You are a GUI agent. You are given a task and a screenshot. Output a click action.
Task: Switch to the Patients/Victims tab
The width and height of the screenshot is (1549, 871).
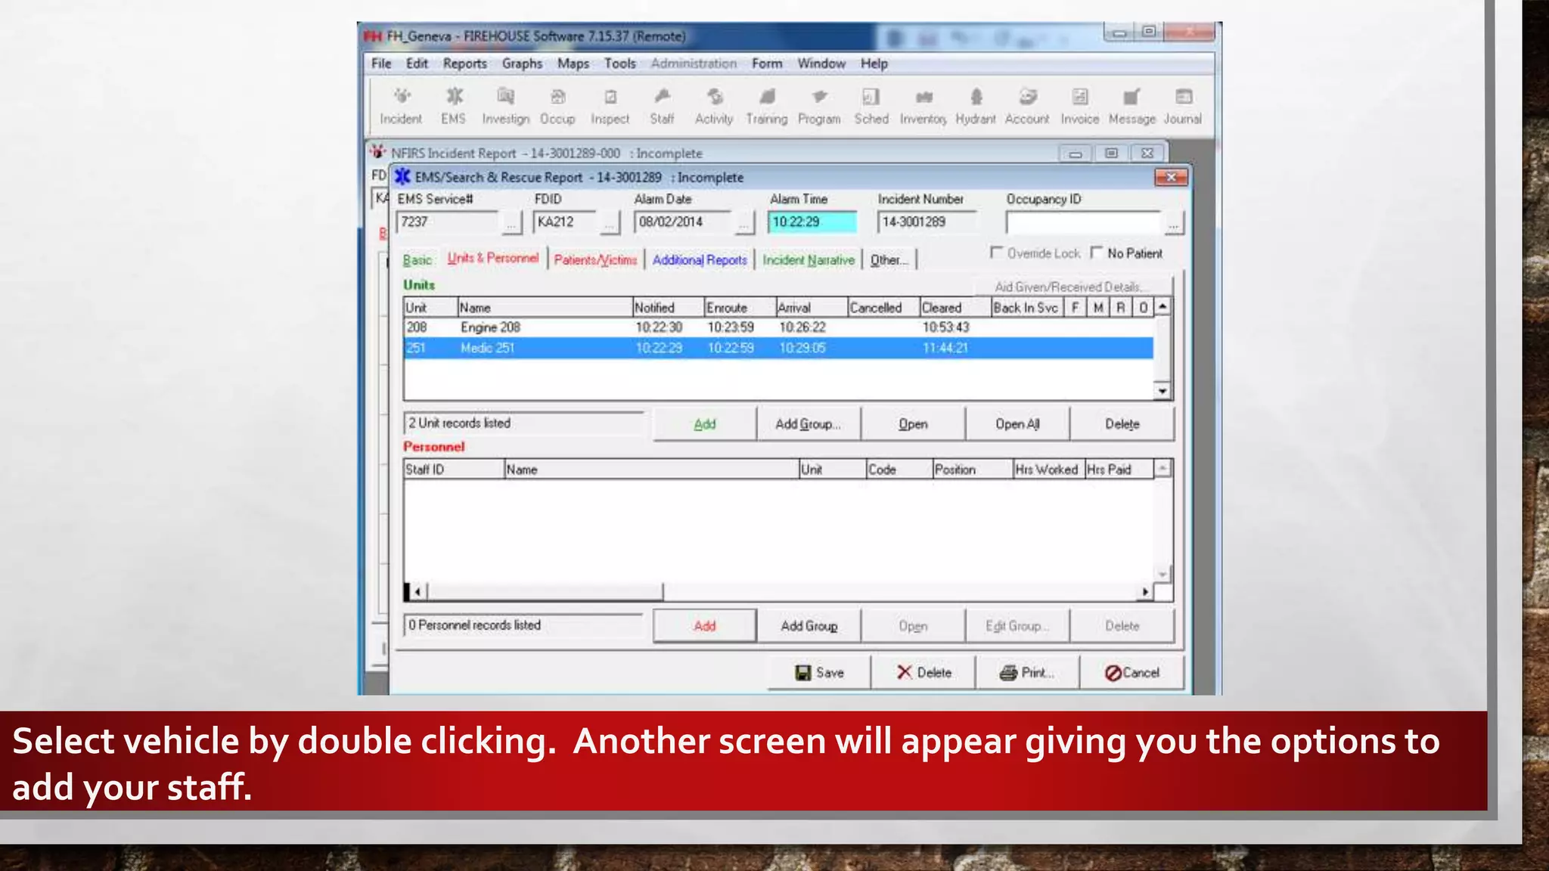[595, 260]
